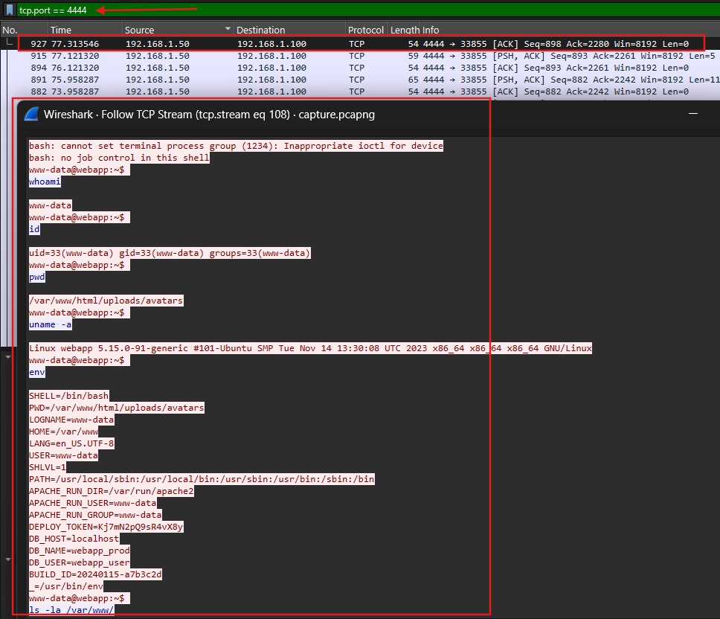Screen dimensions: 720x619
Task: Click the PWD=/var/www/html/uploads/avatars env line
Action: pos(117,408)
